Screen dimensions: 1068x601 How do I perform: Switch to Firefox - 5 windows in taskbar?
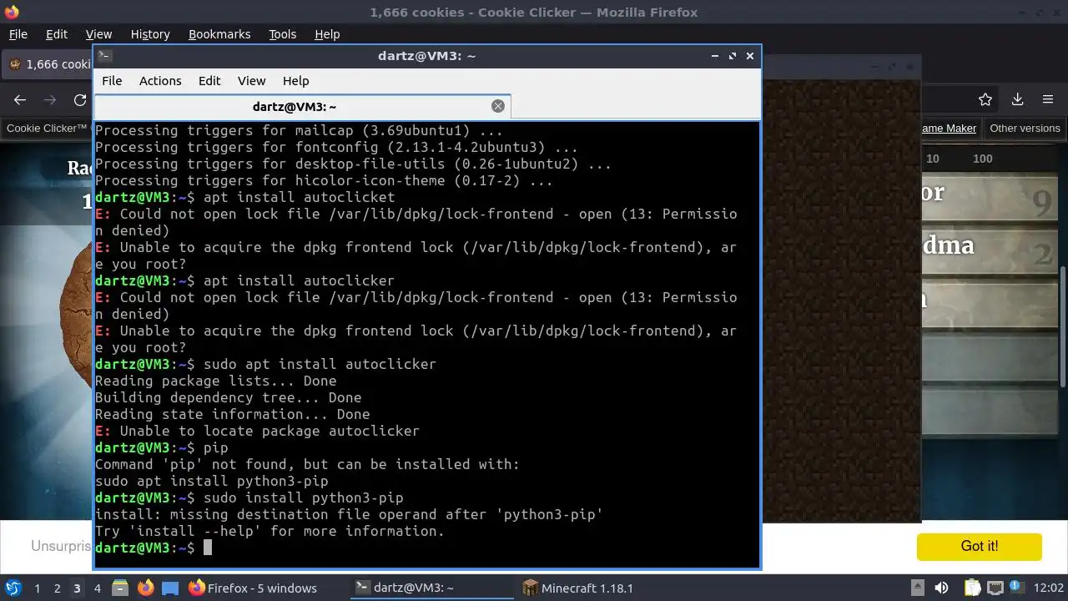point(252,588)
